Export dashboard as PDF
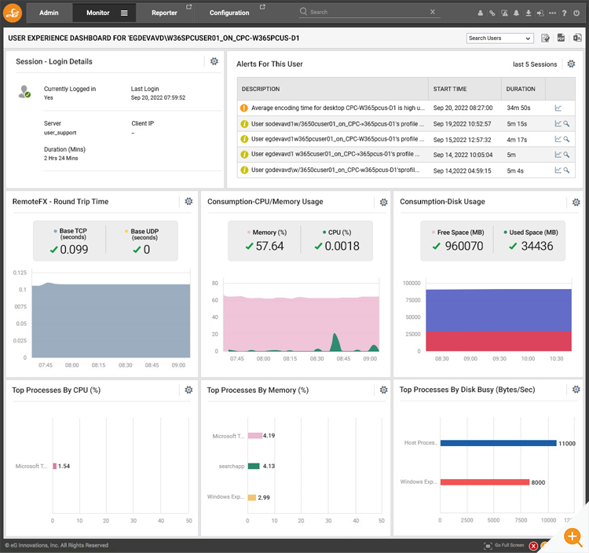This screenshot has height=553, width=589. point(562,38)
